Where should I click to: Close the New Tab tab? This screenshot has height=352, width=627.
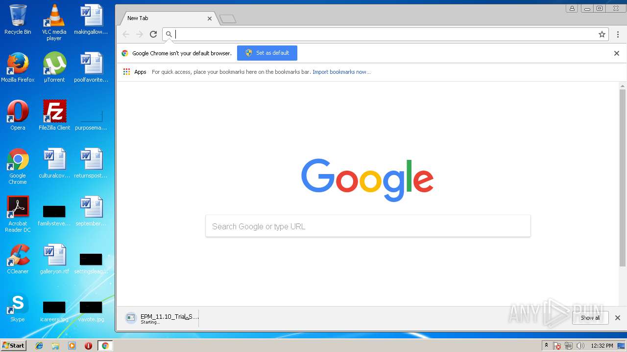click(210, 19)
